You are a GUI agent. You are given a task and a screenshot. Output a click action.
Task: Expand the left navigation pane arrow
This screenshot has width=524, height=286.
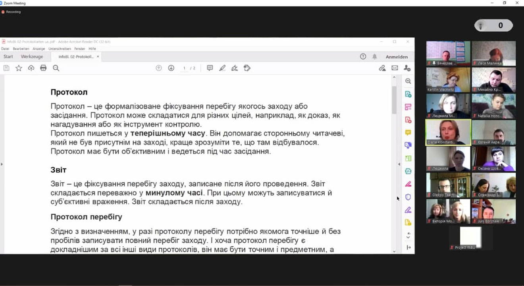tap(2, 164)
